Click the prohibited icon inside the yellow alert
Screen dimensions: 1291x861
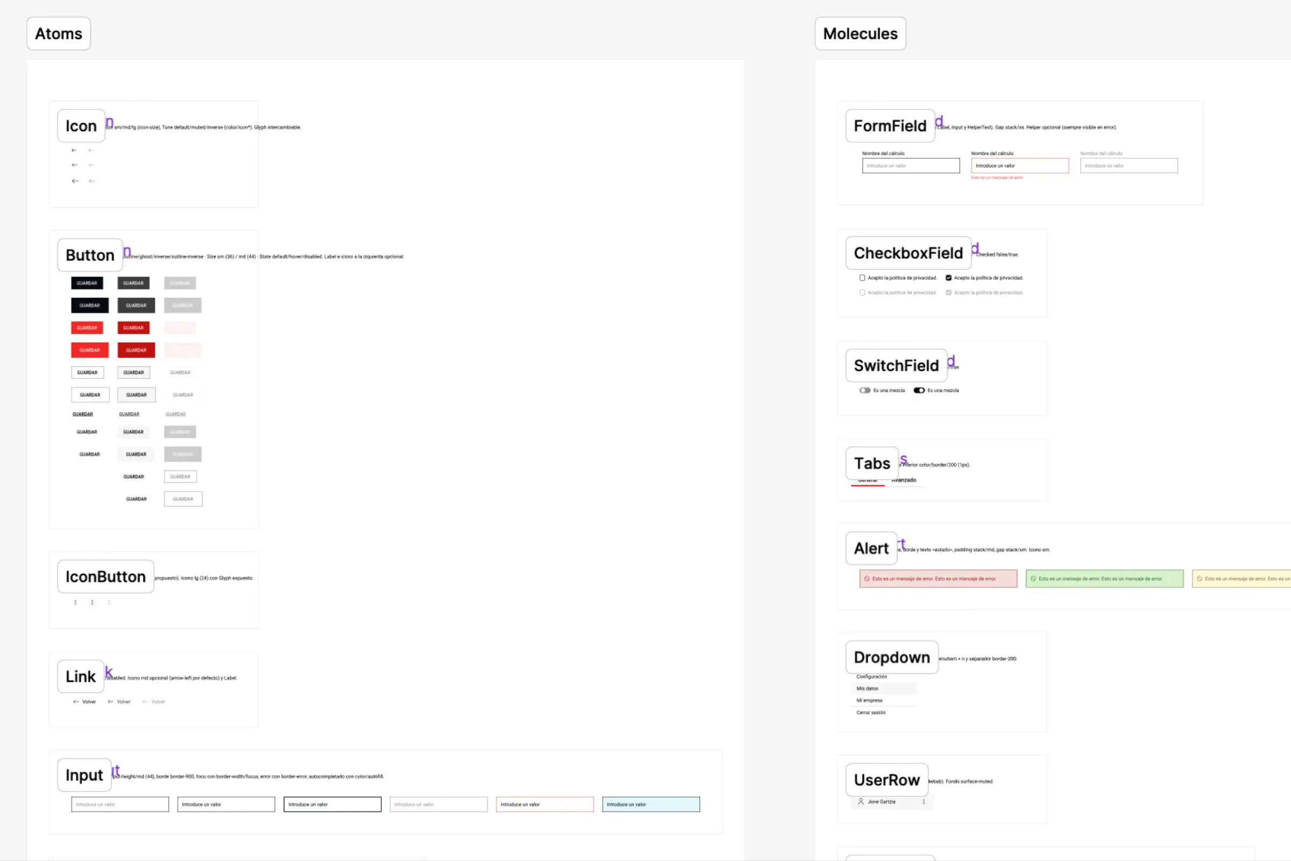coord(1200,579)
